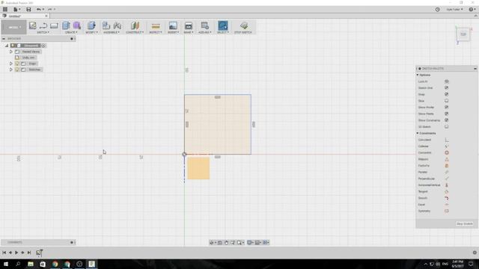Click the Perpendicular constraint icon

click(x=446, y=179)
